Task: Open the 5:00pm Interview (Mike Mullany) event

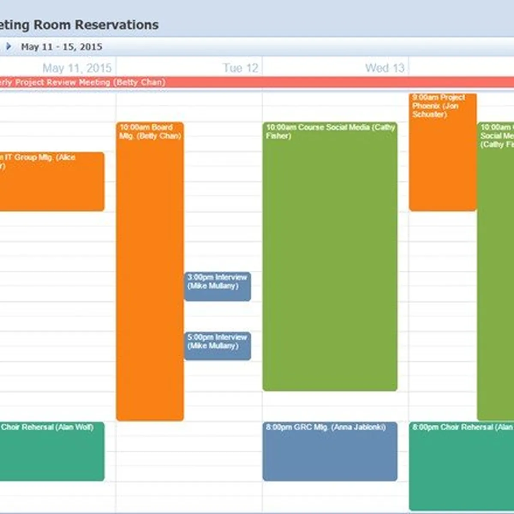Action: (x=218, y=346)
